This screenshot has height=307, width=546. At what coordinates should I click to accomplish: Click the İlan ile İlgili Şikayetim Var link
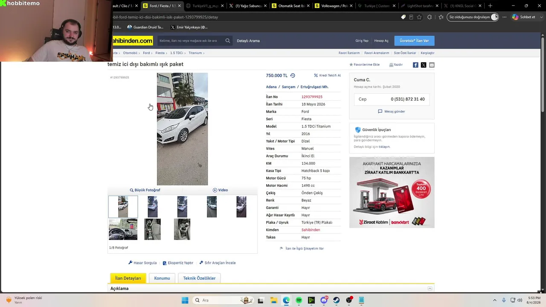click(302, 248)
